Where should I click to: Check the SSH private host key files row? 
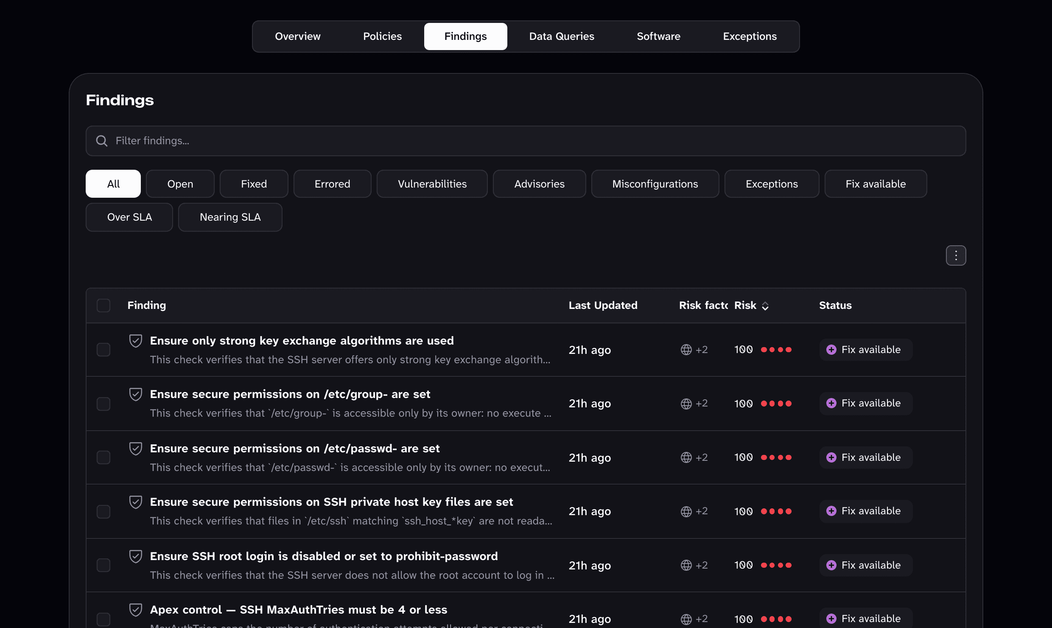click(104, 511)
